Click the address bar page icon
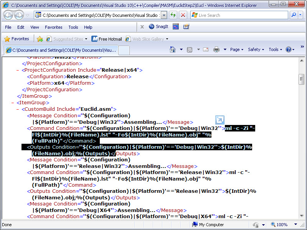The image size is (307, 230). coord(38,15)
